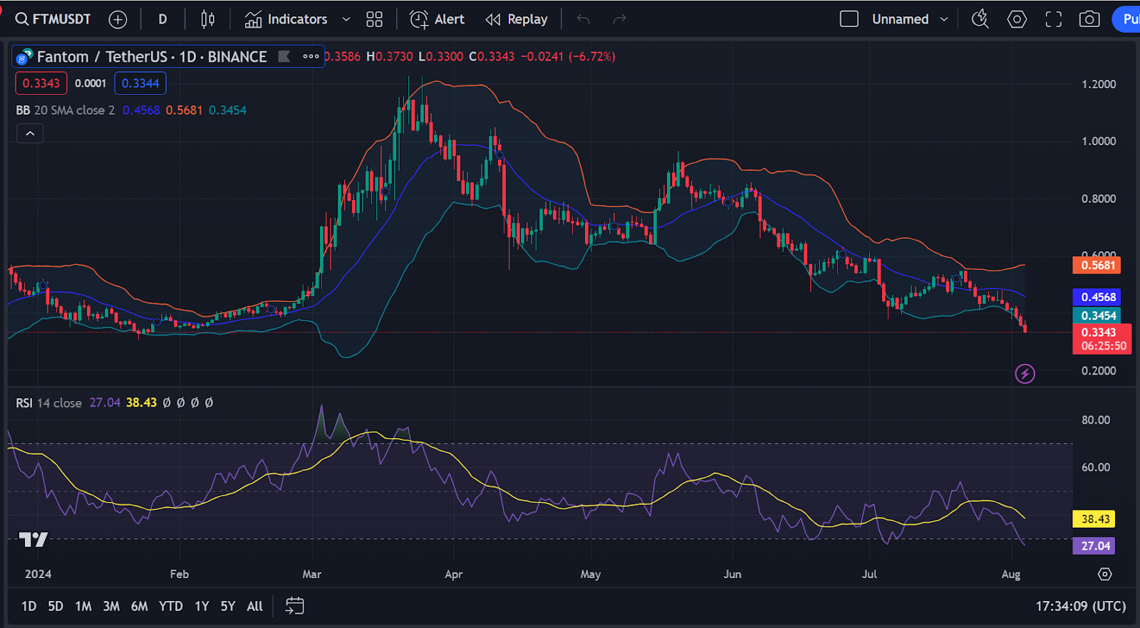
Task: Open FTMUSDT symbol search
Action: pos(53,19)
